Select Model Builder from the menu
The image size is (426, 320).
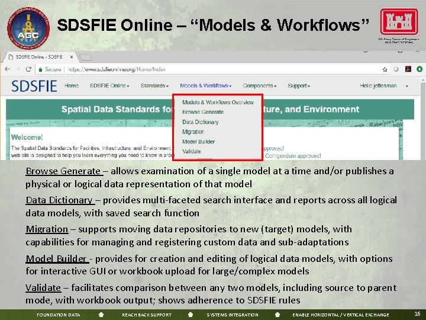(x=199, y=142)
